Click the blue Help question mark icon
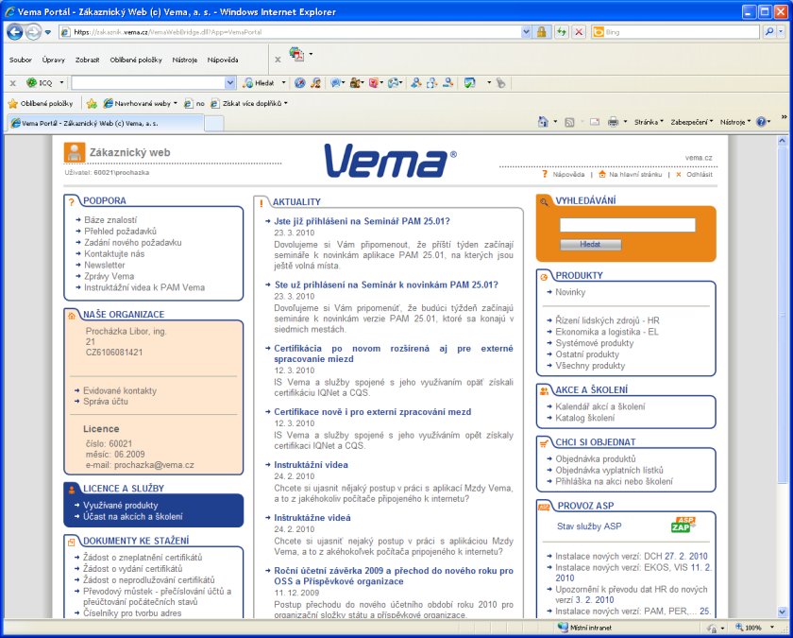This screenshot has height=638, width=793. [761, 122]
